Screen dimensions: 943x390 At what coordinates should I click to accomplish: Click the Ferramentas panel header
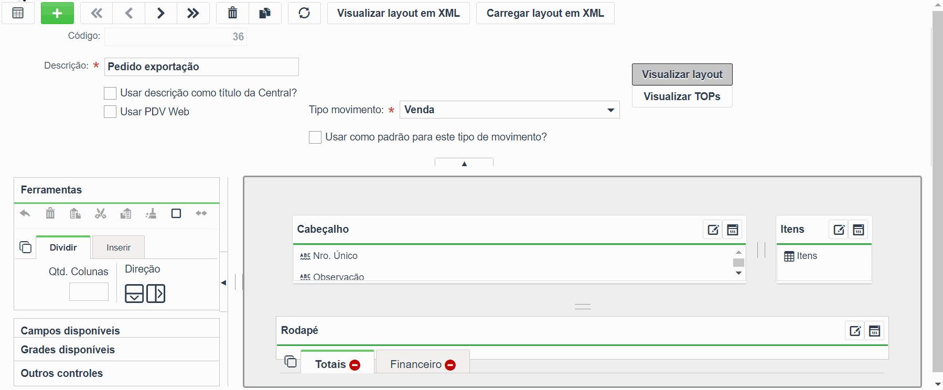[x=116, y=190]
